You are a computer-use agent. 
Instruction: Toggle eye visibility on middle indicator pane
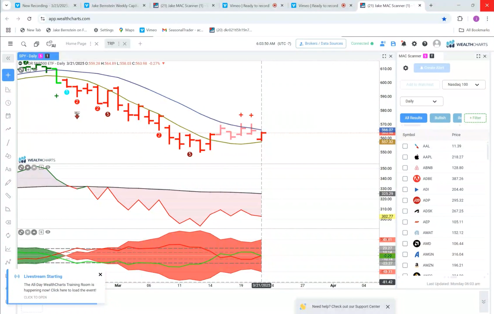click(x=48, y=167)
